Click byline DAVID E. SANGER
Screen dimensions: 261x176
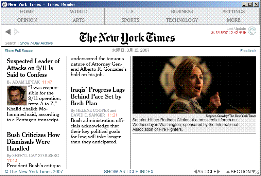pyautogui.click(x=88, y=115)
